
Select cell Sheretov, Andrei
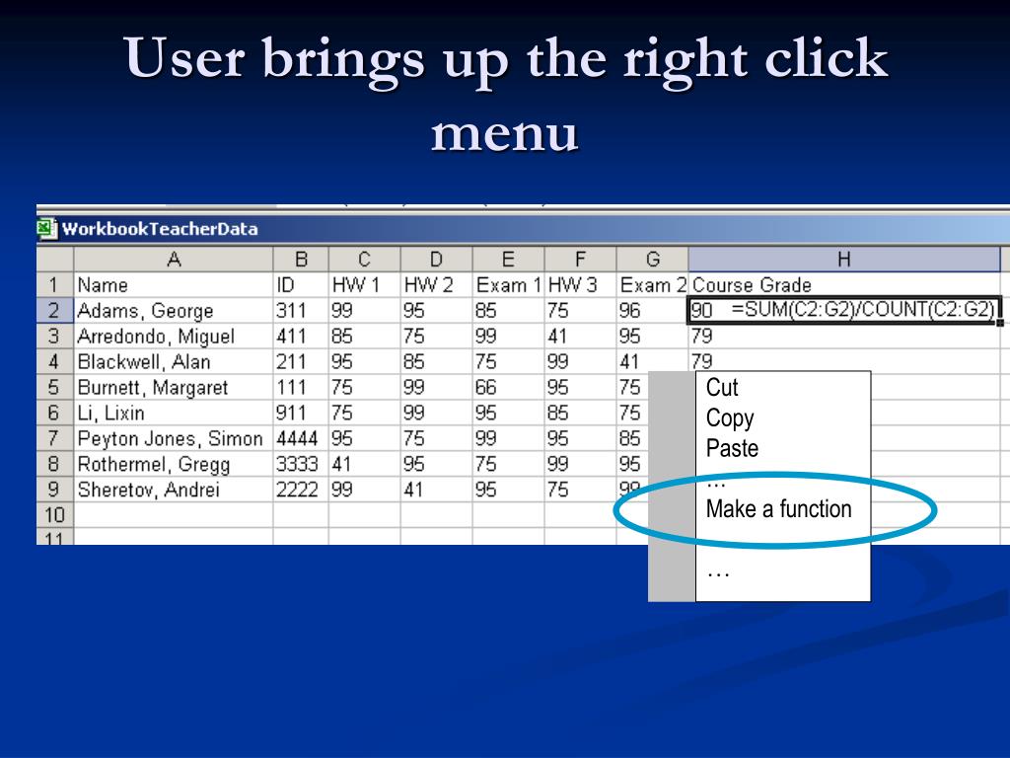[x=174, y=490]
